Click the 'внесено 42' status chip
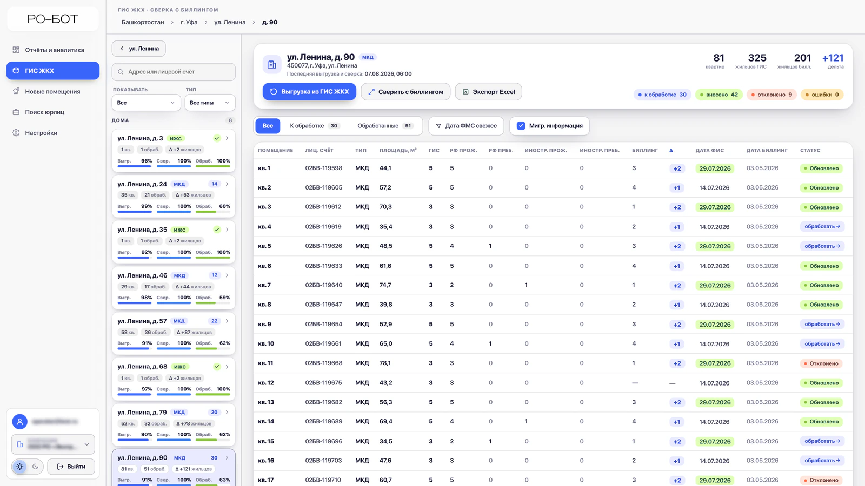Viewport: 865px width, 486px height. pos(718,94)
